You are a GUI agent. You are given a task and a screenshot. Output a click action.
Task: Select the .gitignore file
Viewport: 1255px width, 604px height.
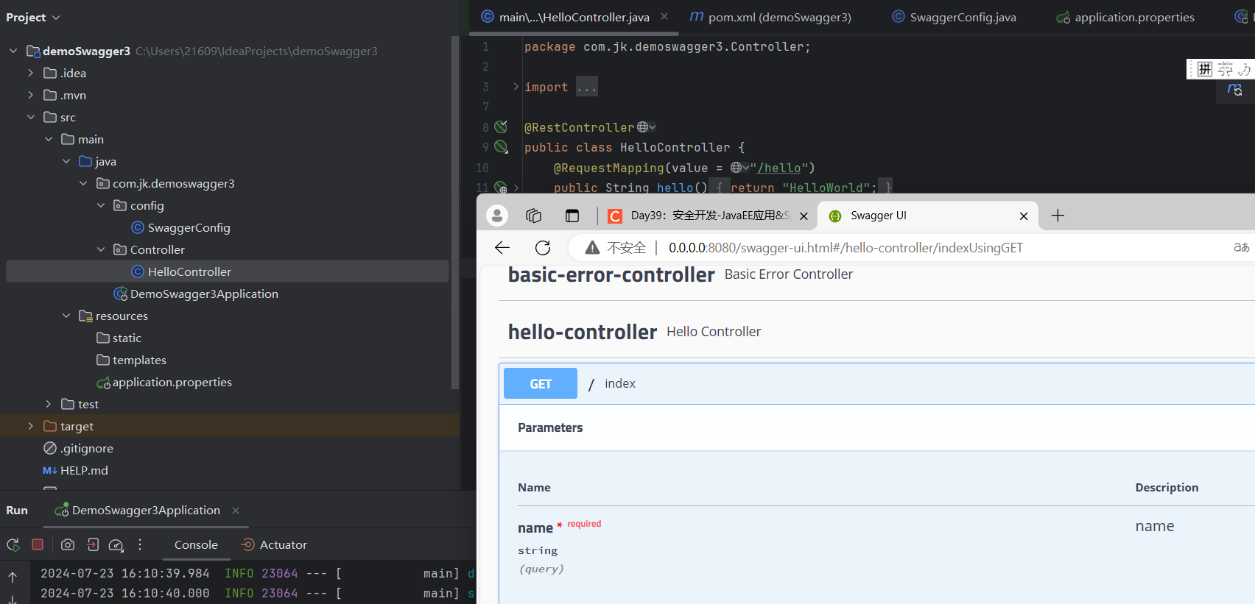click(79, 448)
